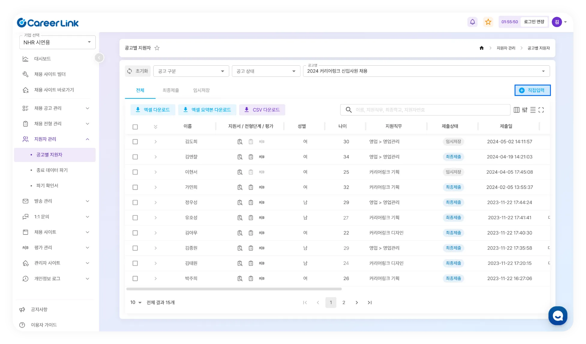Check the select-all header checkbox
This screenshot has width=586, height=344.
135,127
